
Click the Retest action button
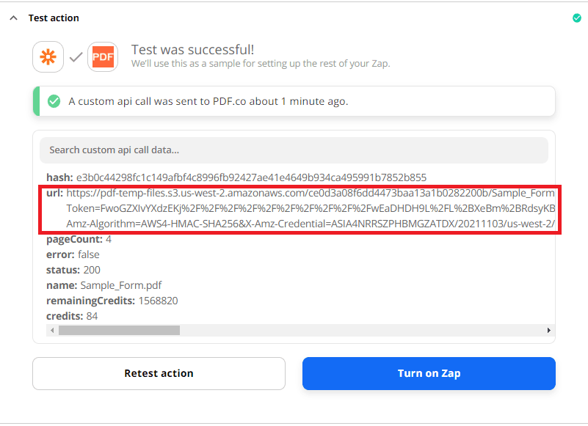pos(159,373)
